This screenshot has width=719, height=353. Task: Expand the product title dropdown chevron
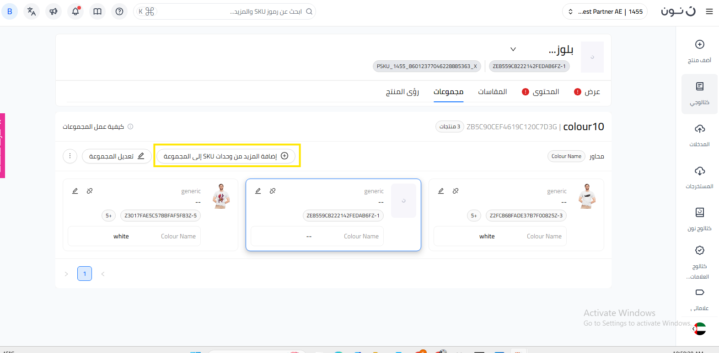click(513, 49)
